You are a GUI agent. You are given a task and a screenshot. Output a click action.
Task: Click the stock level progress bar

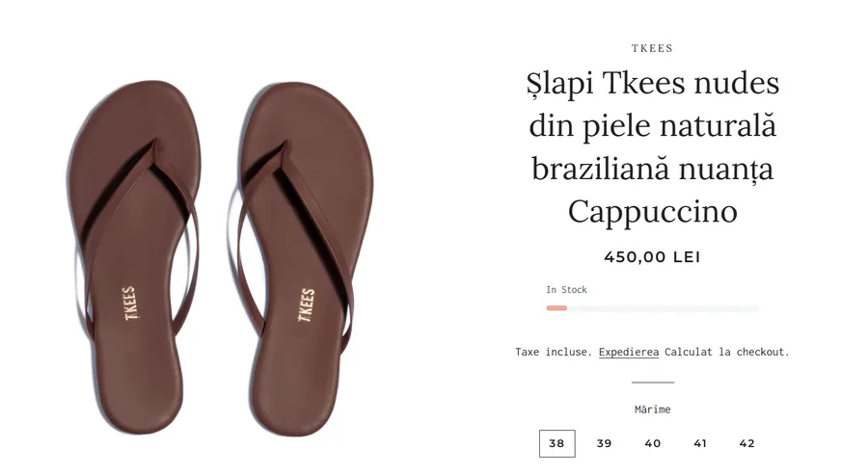pos(653,308)
